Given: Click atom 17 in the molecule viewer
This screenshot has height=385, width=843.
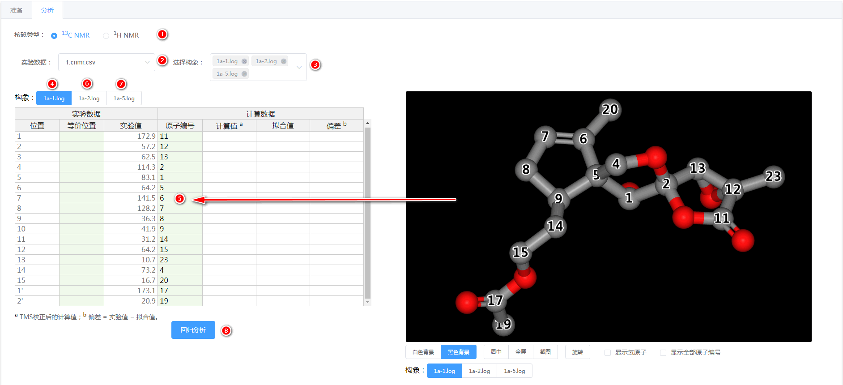Looking at the screenshot, I should [495, 300].
